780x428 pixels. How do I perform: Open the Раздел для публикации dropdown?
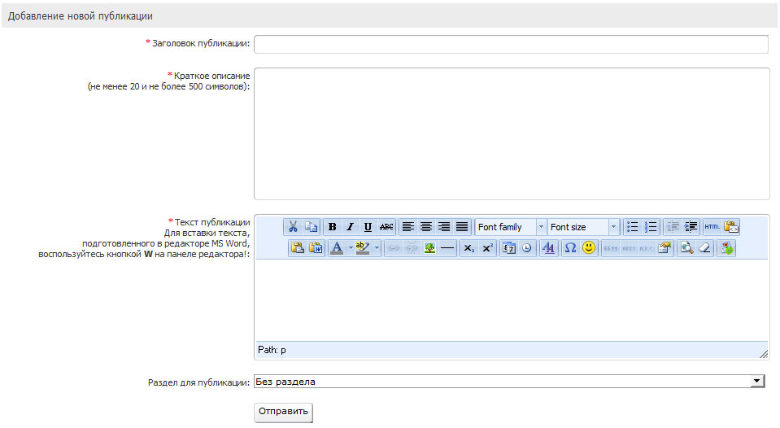(509, 382)
